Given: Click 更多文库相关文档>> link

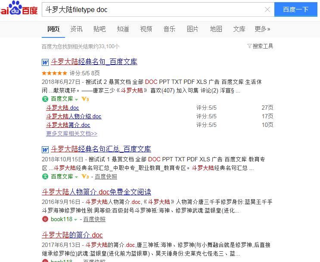Looking at the screenshot, I should 71,133.
